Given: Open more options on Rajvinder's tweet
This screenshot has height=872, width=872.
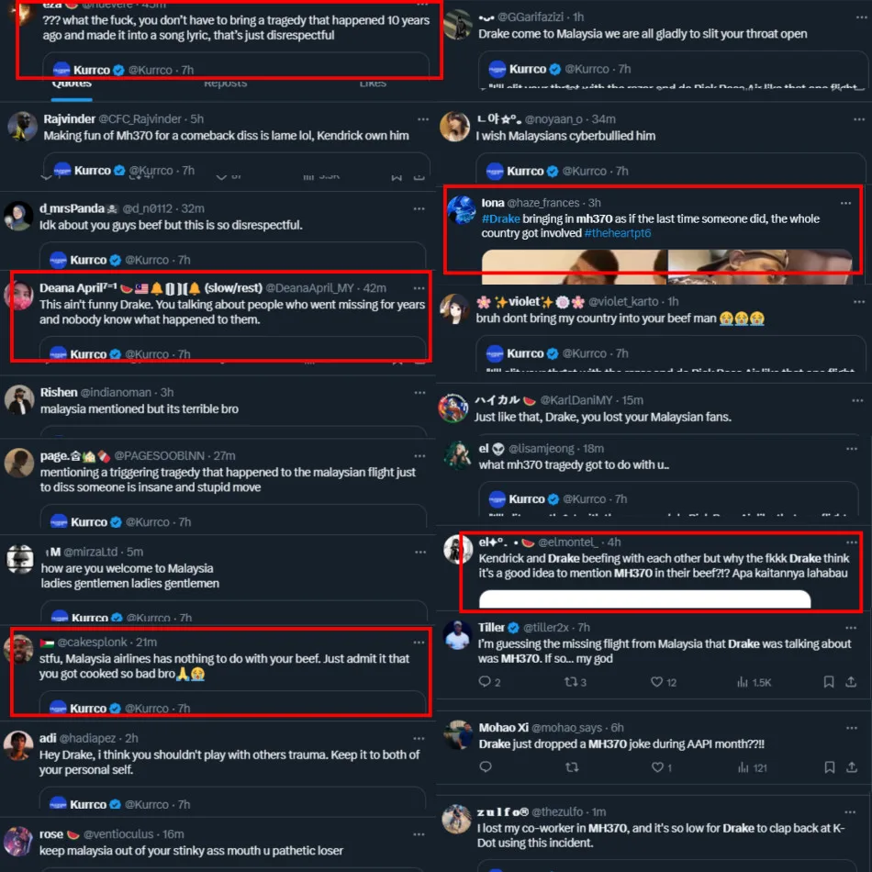Looking at the screenshot, I should (x=423, y=119).
